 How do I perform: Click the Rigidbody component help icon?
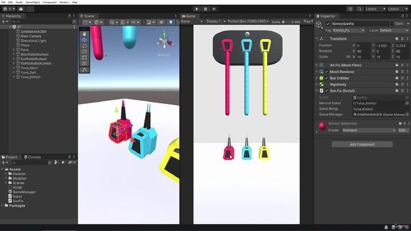[x=397, y=84]
